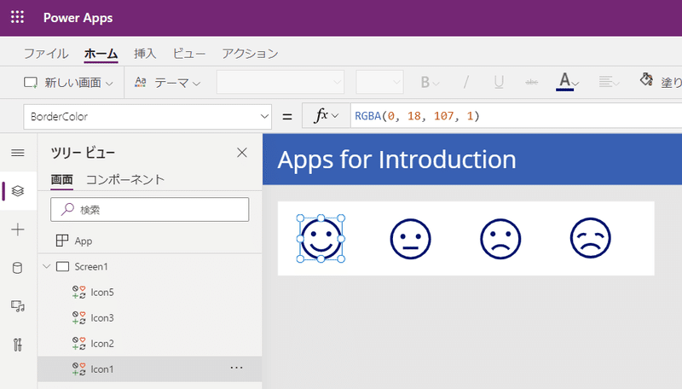Screen dimensions: 682x389
Task: Click 新しい画面 new screen button
Action: (68, 82)
